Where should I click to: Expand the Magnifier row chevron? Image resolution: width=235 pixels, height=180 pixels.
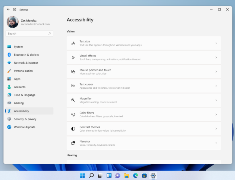(x=216, y=100)
